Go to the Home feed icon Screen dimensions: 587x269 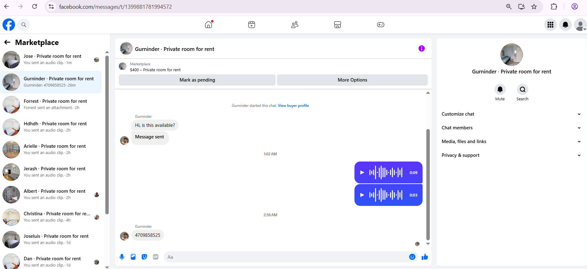pyautogui.click(x=208, y=25)
